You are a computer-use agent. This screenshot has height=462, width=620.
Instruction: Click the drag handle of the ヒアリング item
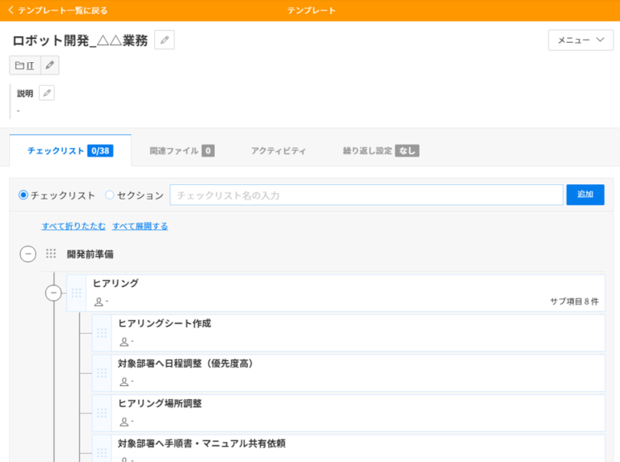77,292
